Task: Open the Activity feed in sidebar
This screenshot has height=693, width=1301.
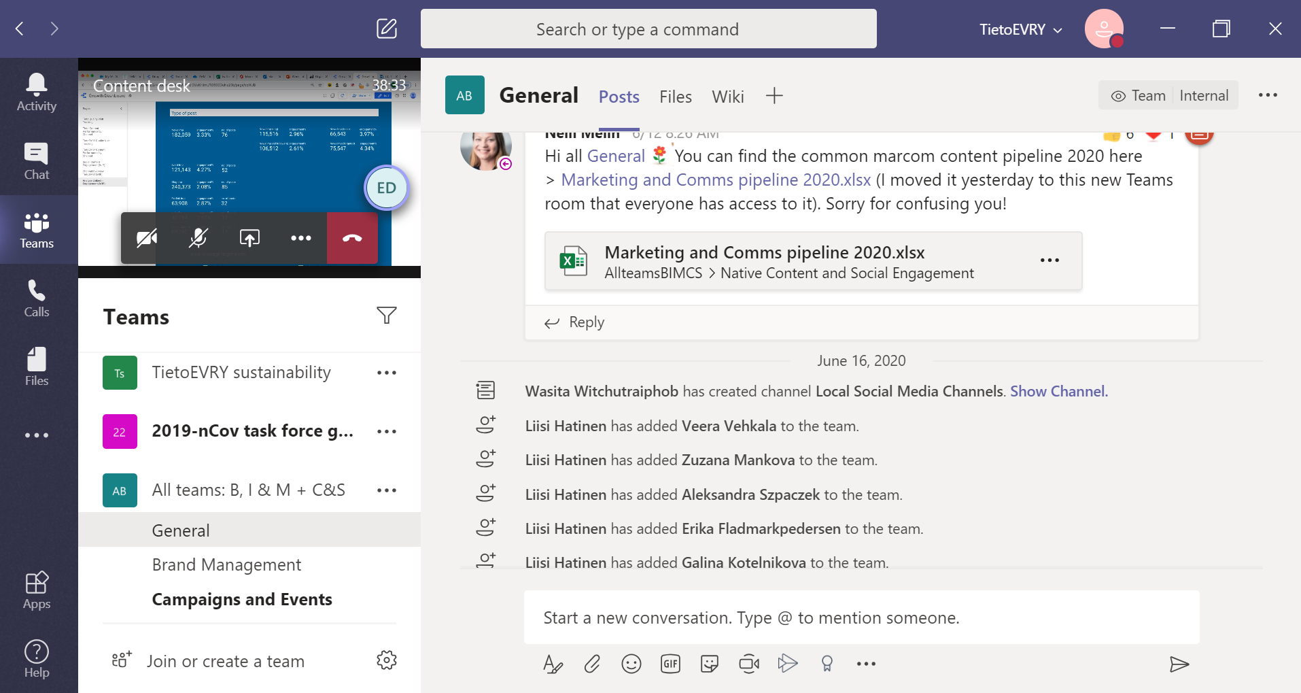Action: (x=37, y=92)
